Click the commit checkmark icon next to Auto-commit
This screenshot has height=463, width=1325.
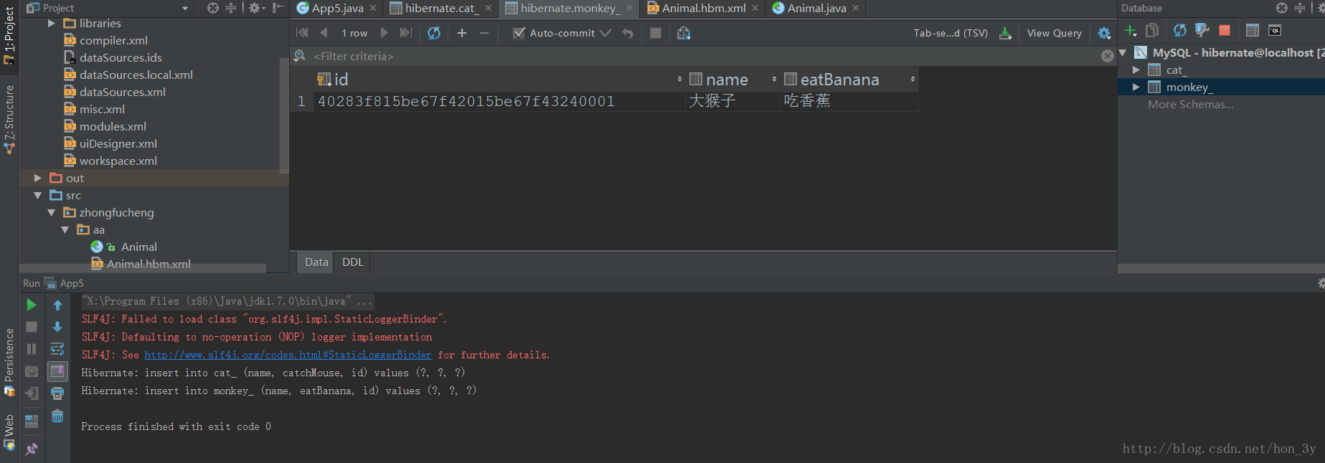[x=605, y=33]
